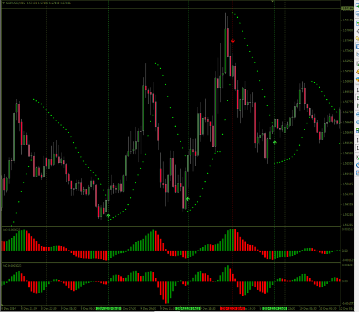The image size is (359, 312).
Task: Click the 1.56280 price scale value
Action: coord(348,214)
